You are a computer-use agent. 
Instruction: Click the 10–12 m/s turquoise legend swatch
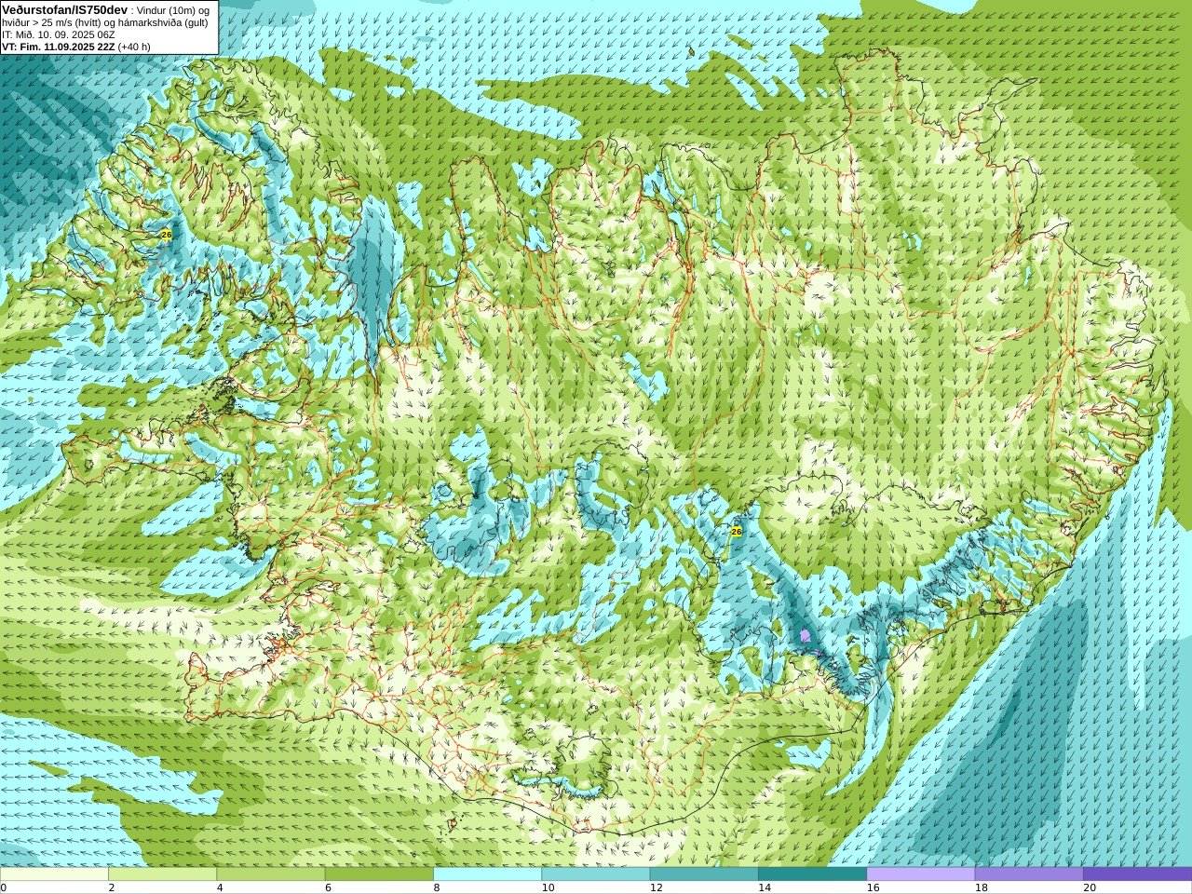595,874
